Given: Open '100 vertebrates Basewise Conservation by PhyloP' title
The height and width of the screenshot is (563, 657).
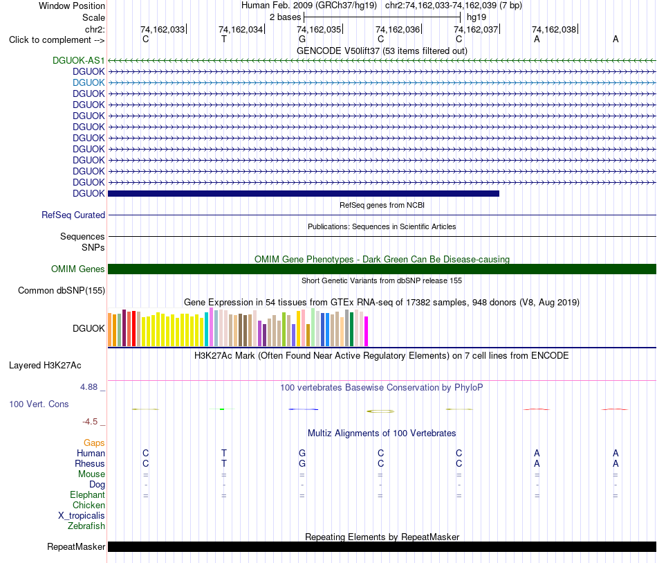Looking at the screenshot, I should point(382,388).
